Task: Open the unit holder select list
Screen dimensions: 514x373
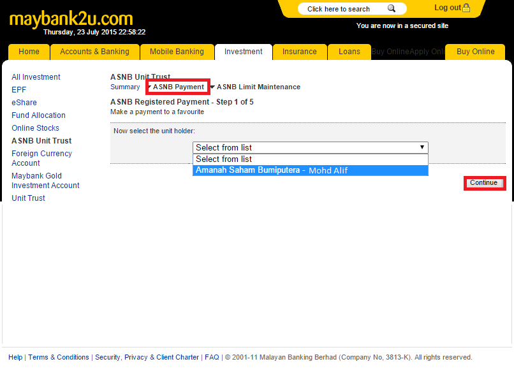Action: tap(311, 147)
